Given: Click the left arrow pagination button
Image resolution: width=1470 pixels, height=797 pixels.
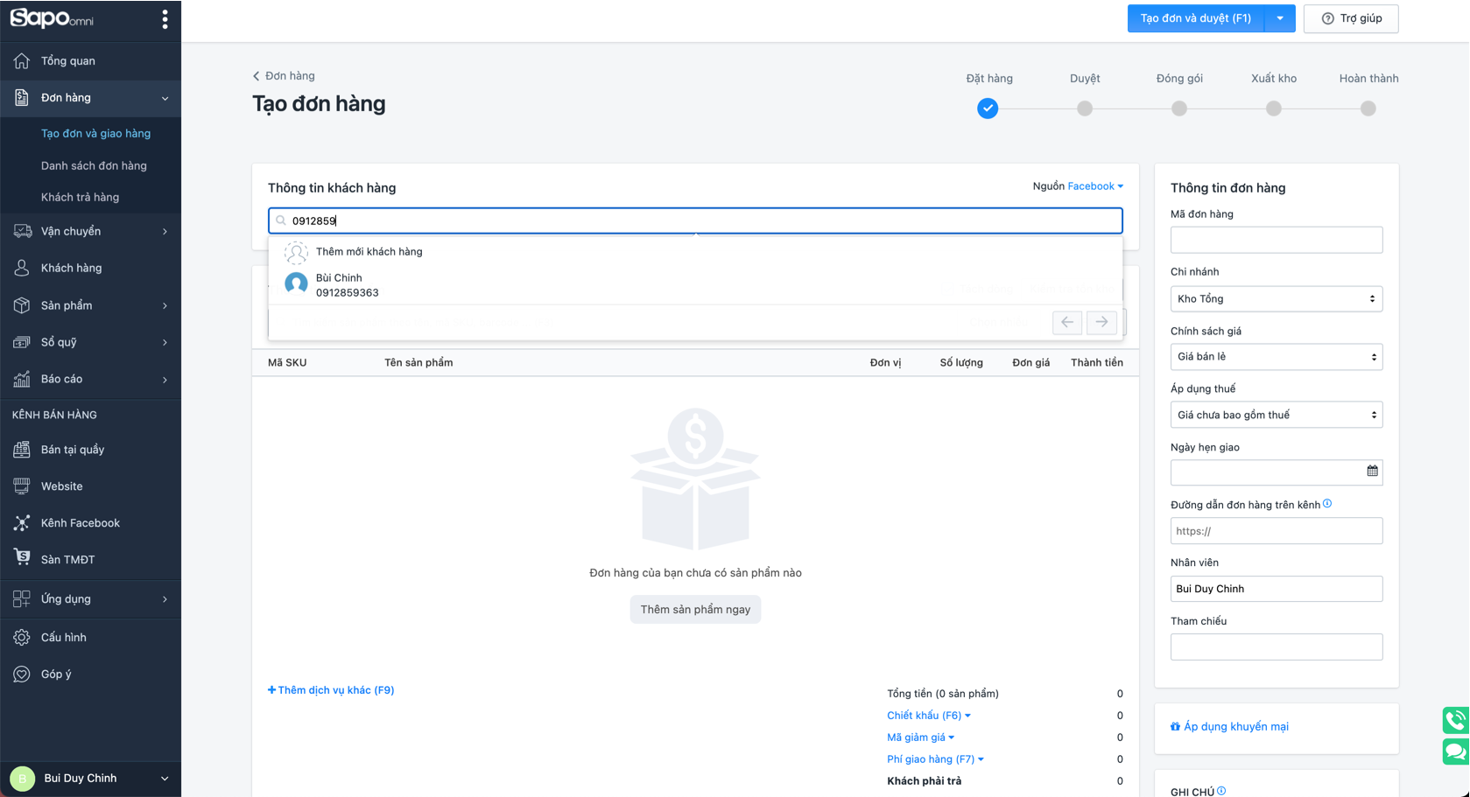Looking at the screenshot, I should click(x=1067, y=322).
